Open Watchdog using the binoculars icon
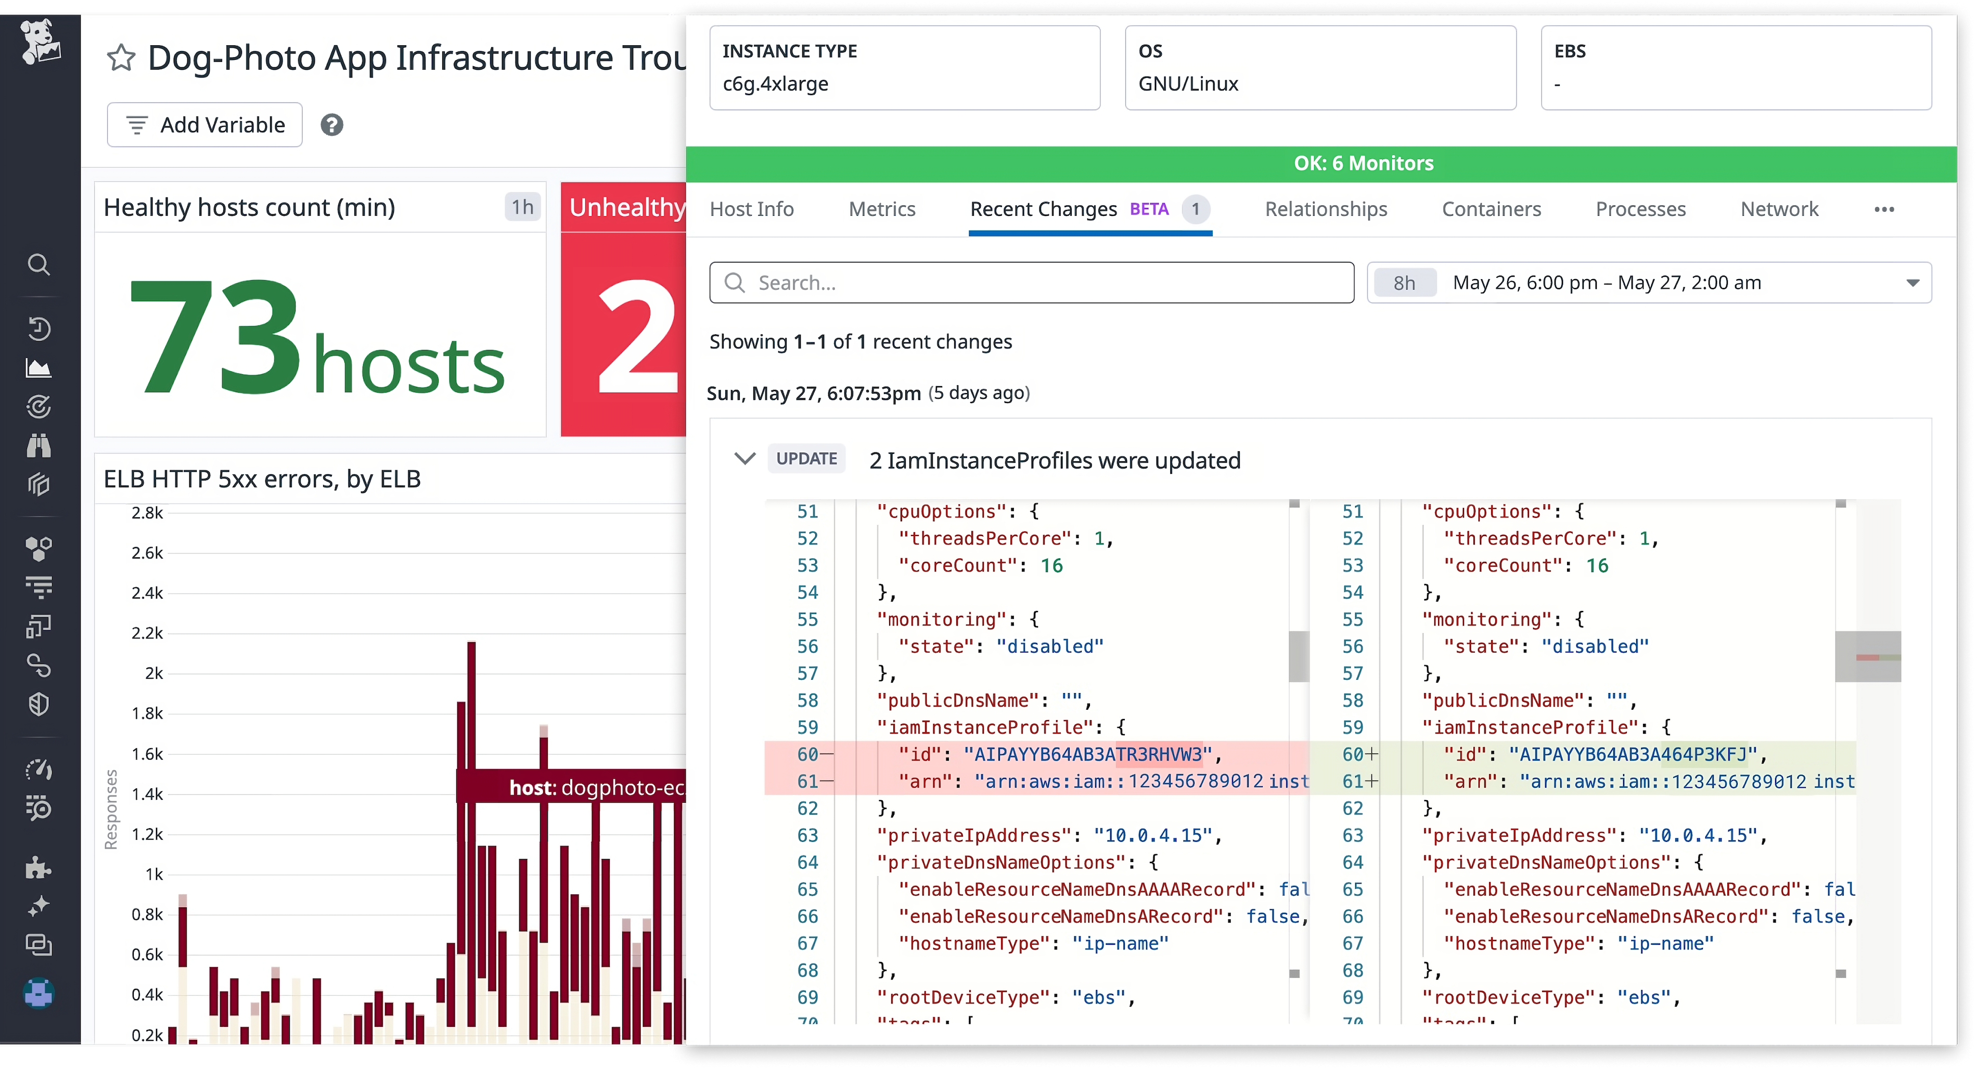 coord(40,445)
